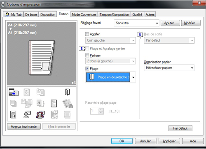Click the bottom A4 (210x297 mm) output size text
Viewport: 206px width, 149px height.
pyautogui.click(x=22, y=33)
